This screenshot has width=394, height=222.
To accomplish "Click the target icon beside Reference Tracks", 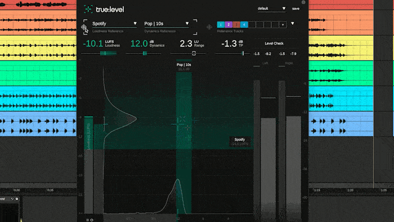I will [209, 27].
